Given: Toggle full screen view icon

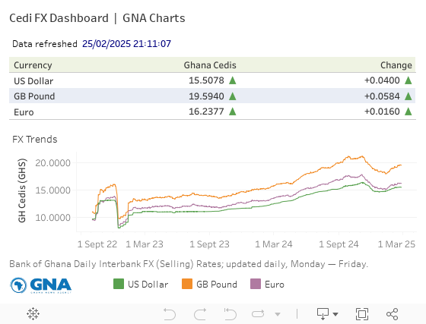Looking at the screenshot, I should [x=362, y=314].
